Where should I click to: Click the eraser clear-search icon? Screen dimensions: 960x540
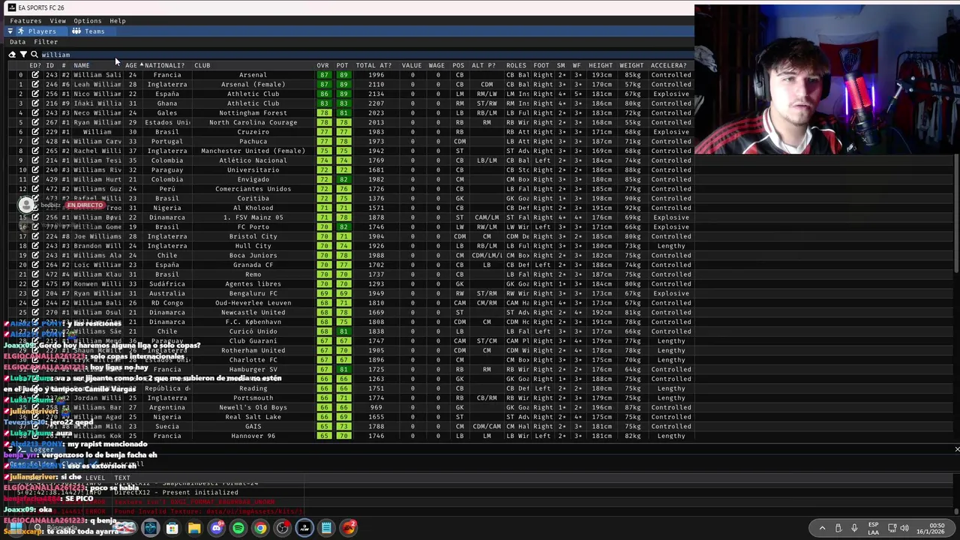(12, 55)
